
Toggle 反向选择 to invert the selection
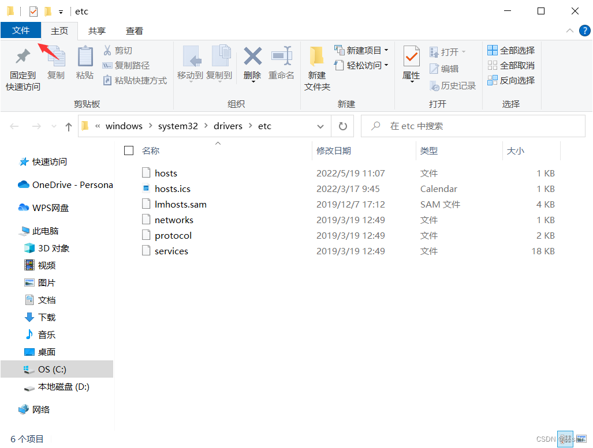pyautogui.click(x=510, y=80)
